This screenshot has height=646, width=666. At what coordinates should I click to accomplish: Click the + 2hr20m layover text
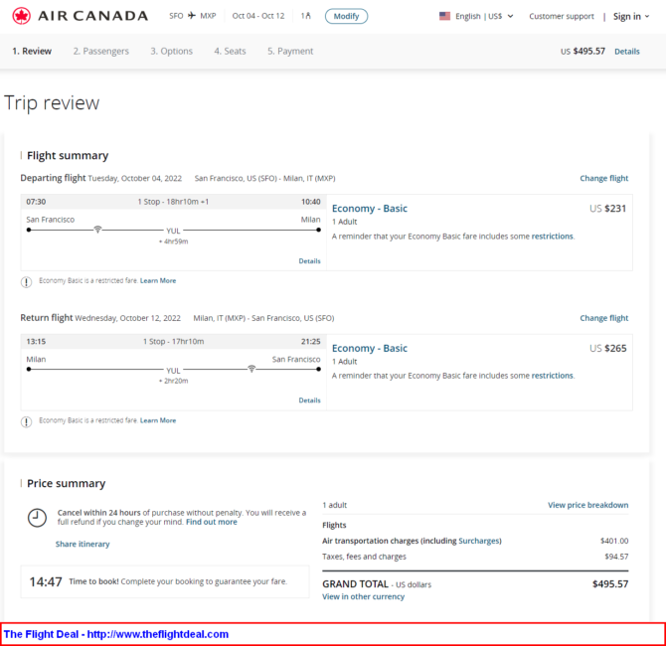point(173,381)
